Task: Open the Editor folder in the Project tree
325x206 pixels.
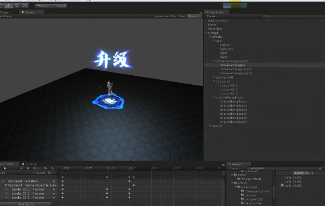Action: pyautogui.click(x=240, y=175)
